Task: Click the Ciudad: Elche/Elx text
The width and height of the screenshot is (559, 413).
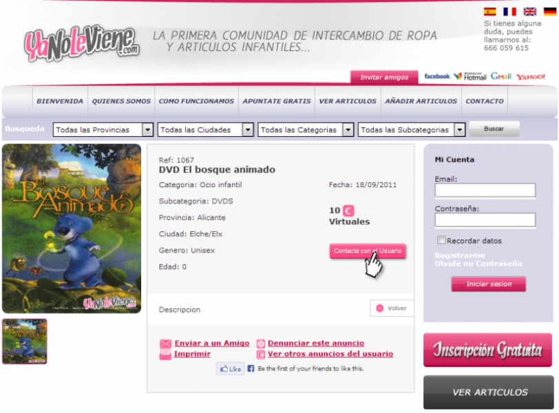Action: pyautogui.click(x=191, y=234)
